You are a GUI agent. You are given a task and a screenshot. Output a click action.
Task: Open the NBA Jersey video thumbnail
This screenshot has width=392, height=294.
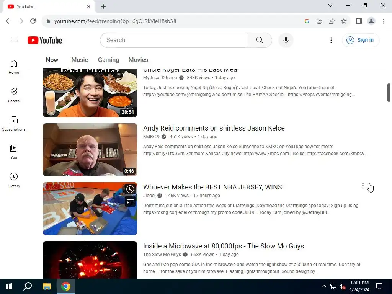coord(90,209)
